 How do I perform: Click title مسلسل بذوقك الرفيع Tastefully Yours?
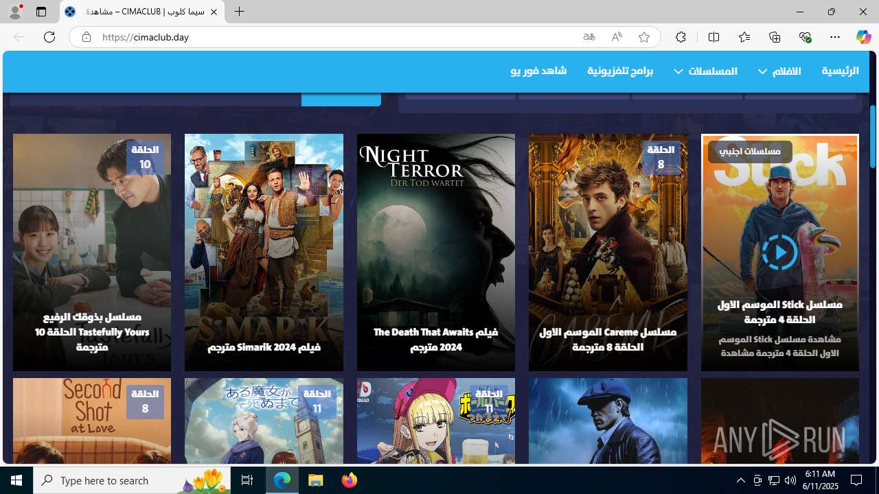92,332
